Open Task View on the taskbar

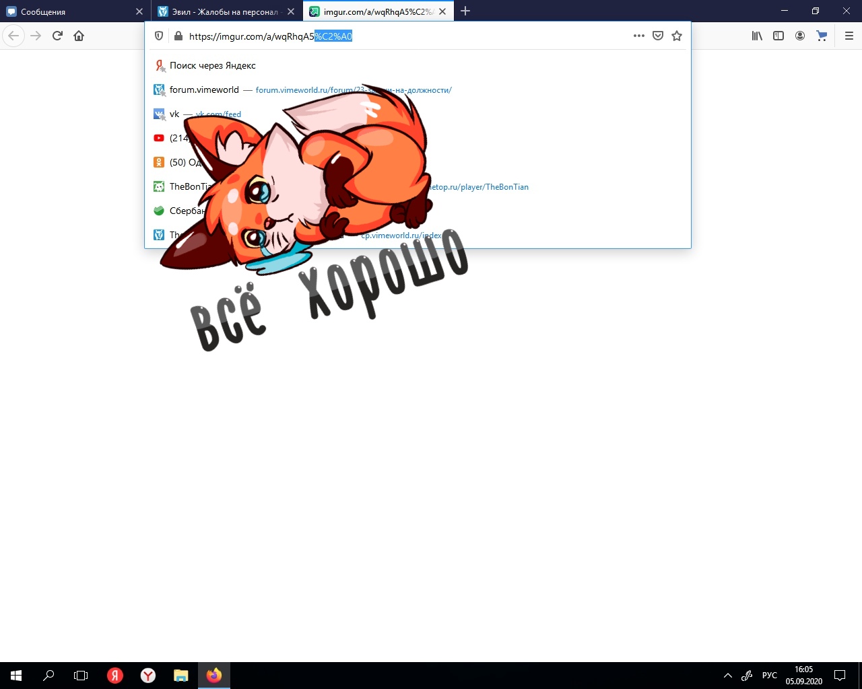[x=81, y=676]
